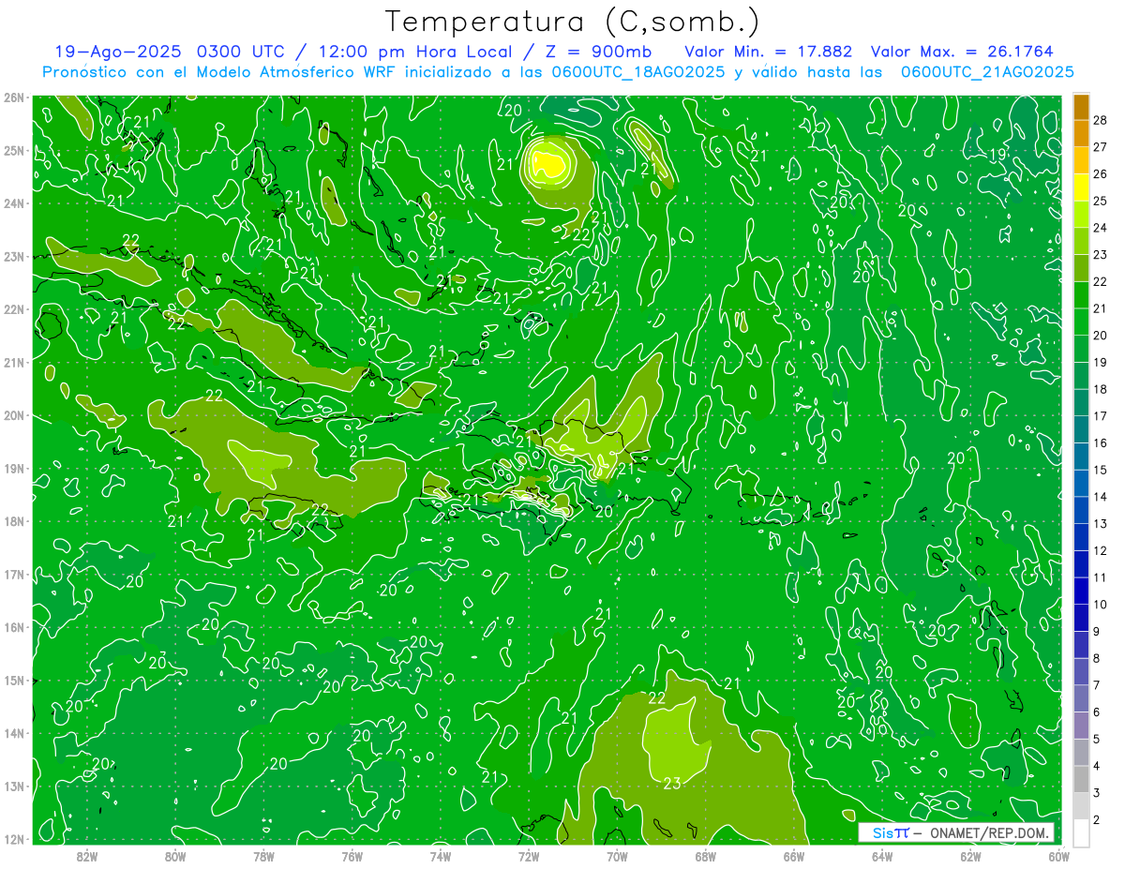Click latitude axis label '21N'

point(14,362)
